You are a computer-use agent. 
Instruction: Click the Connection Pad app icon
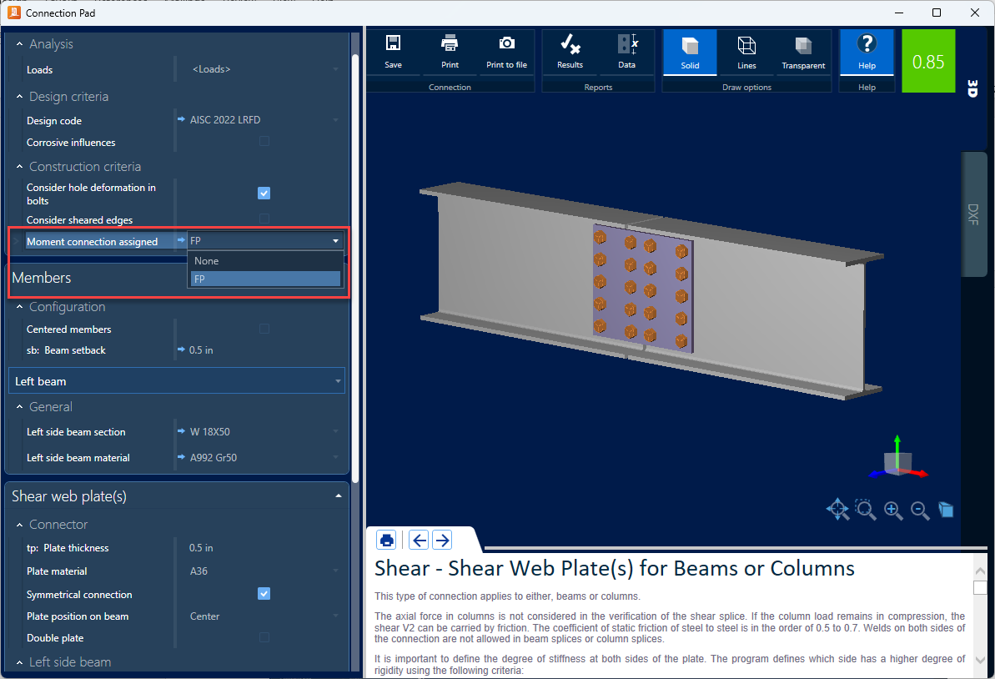click(x=14, y=12)
